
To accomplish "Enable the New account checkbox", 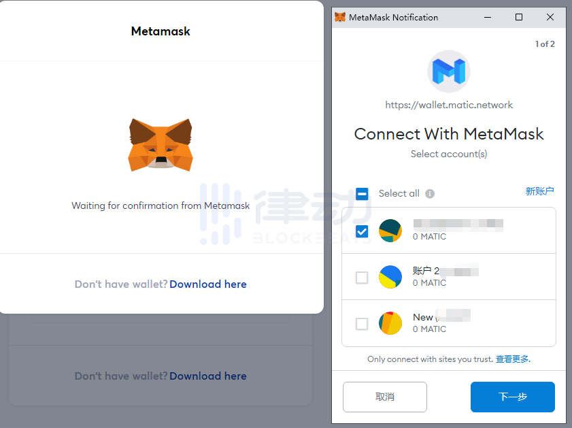I will click(363, 324).
